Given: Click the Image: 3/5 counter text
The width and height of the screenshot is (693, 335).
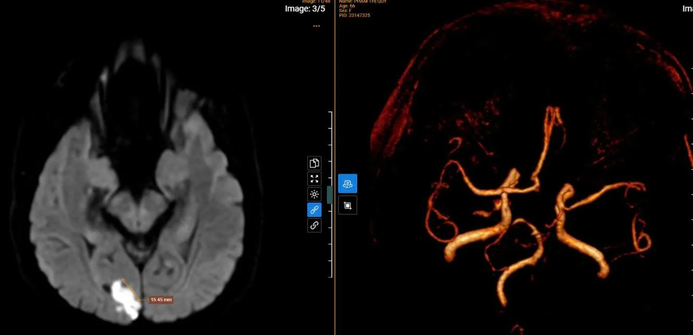Looking at the screenshot, I should point(305,9).
